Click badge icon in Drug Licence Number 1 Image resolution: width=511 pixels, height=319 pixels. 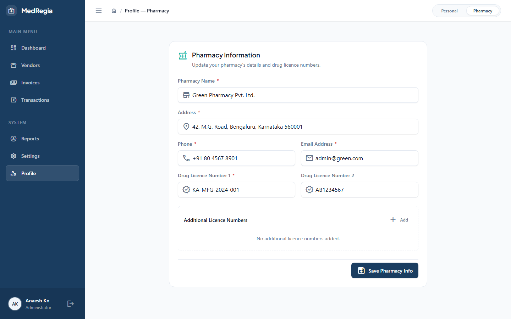tap(186, 190)
